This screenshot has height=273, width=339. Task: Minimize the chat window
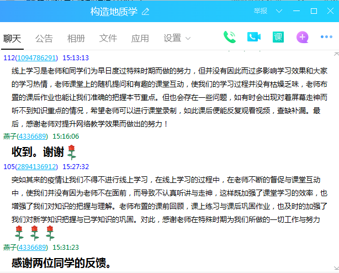[x=296, y=11]
